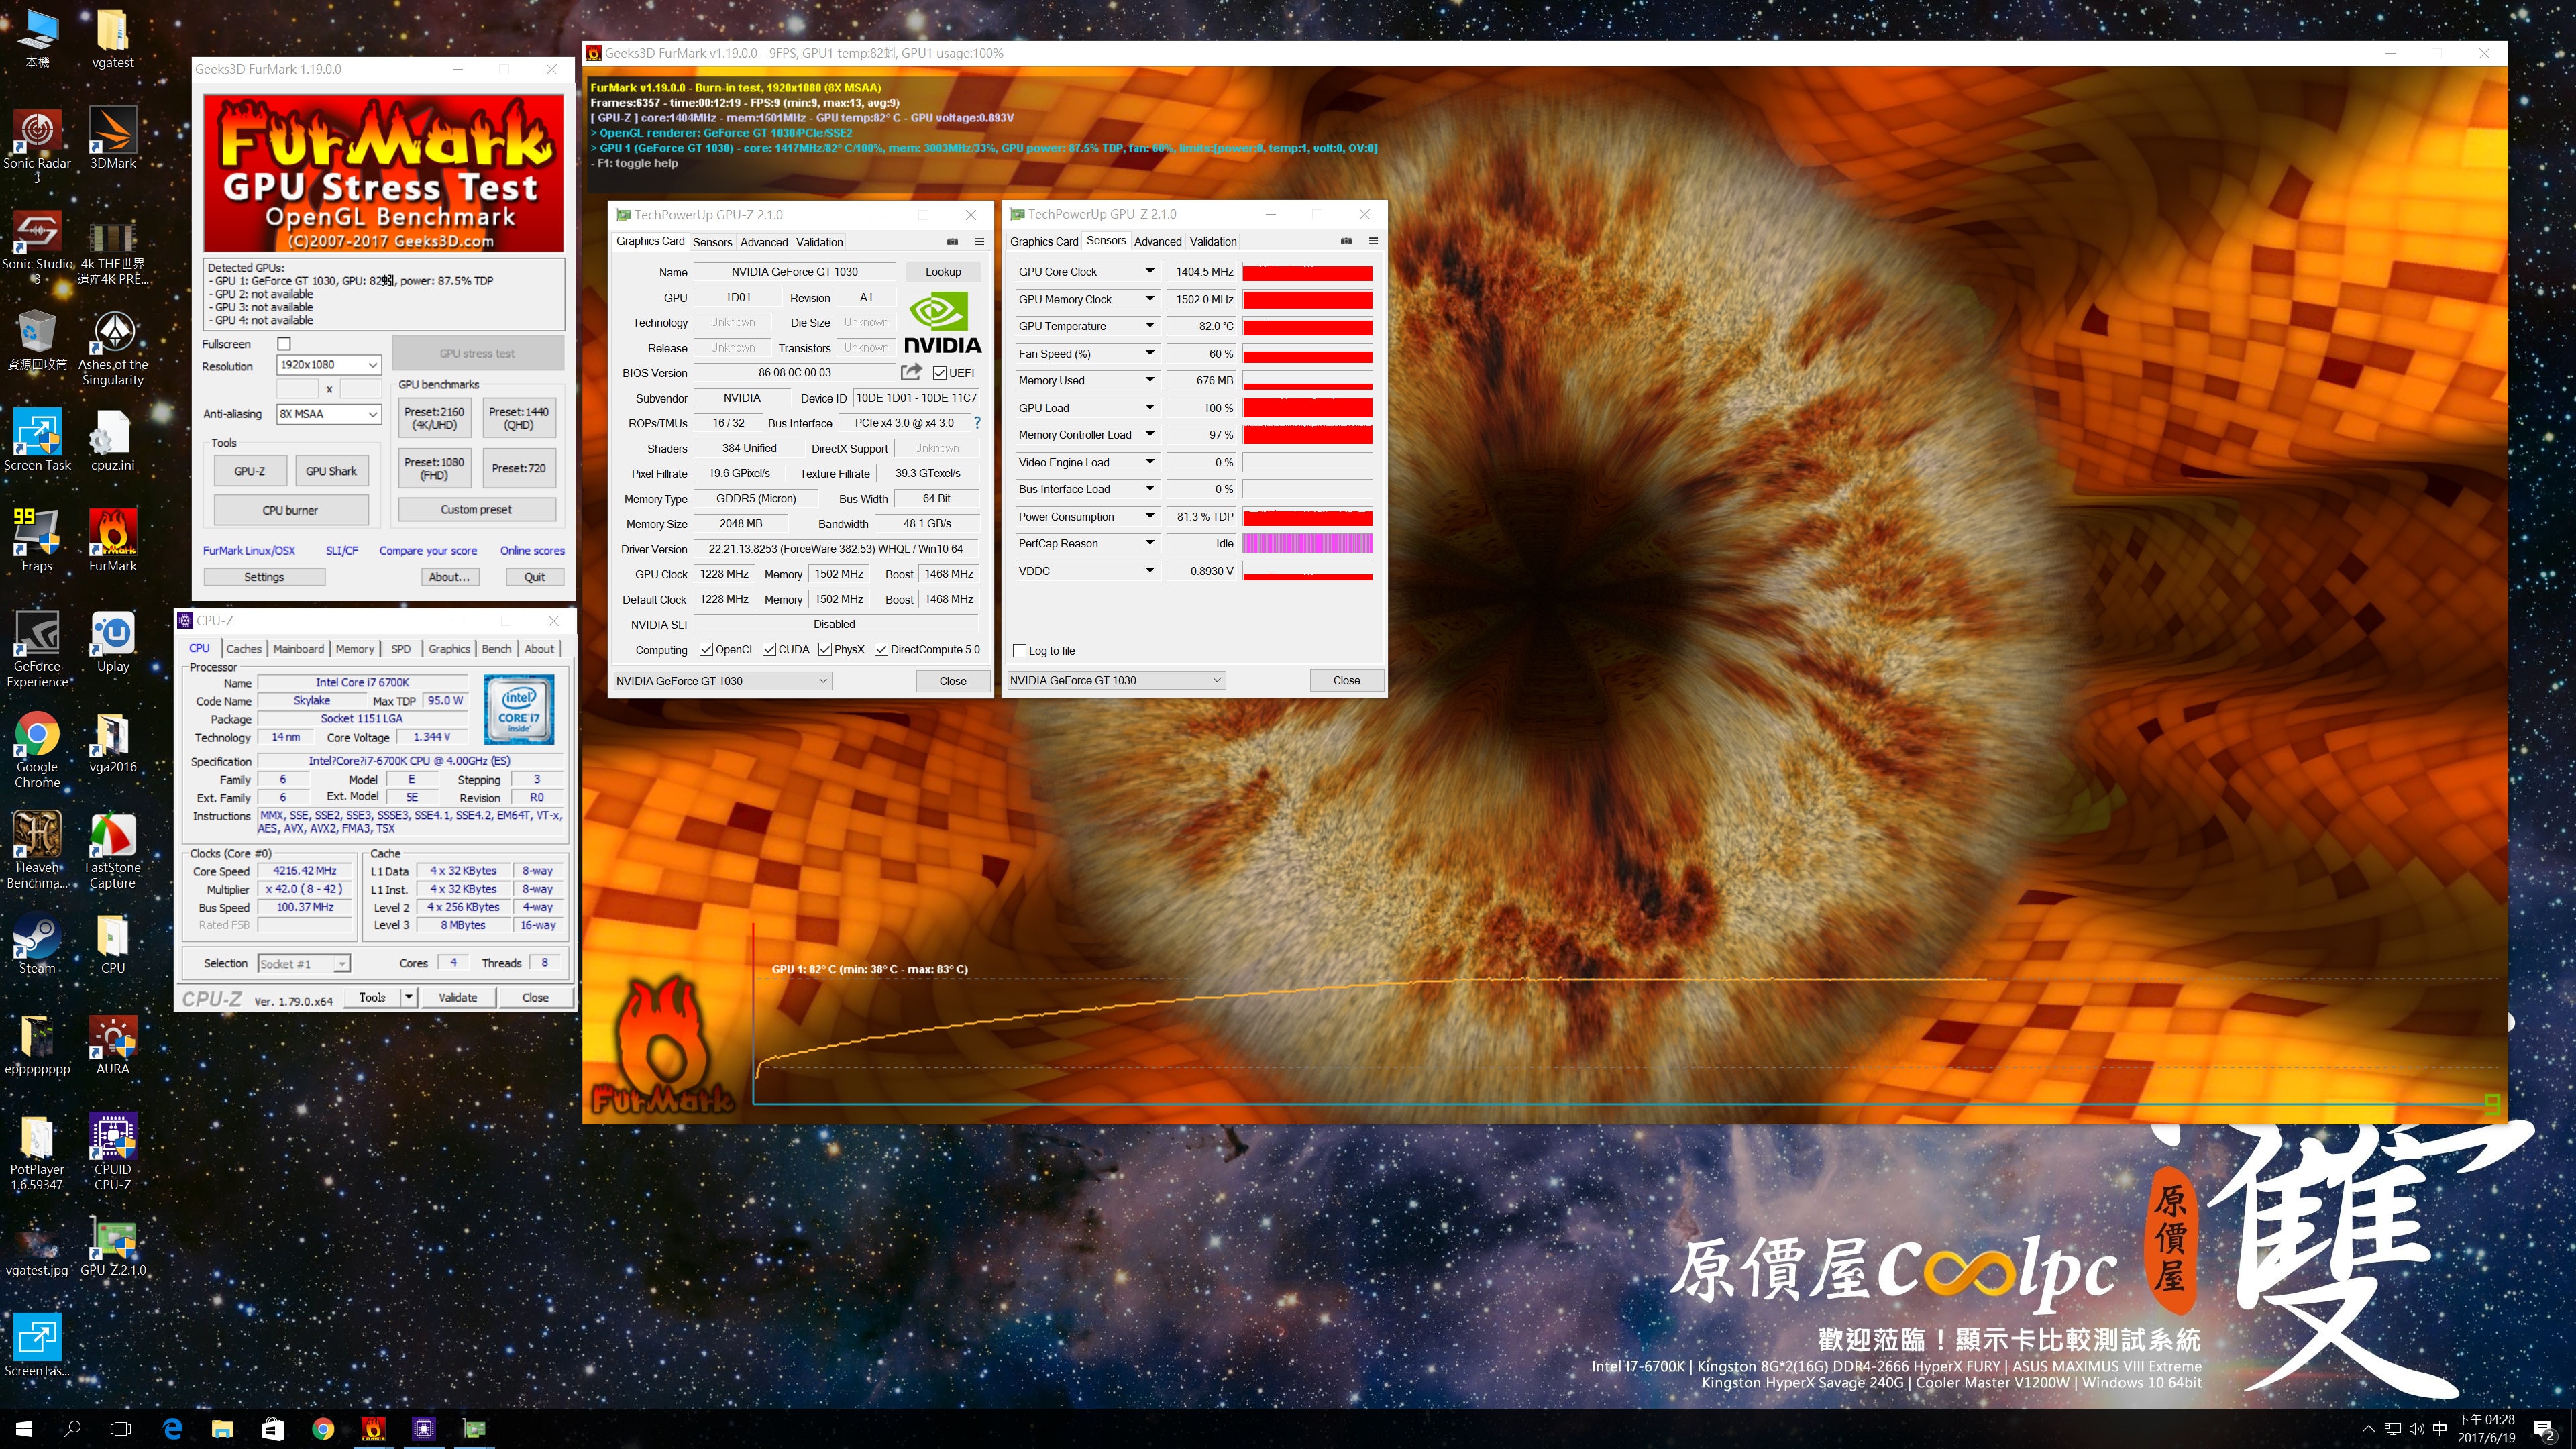2576x1449 pixels.
Task: Open the Anti-aliasing 8X MSAA dropdown
Action: 329,414
